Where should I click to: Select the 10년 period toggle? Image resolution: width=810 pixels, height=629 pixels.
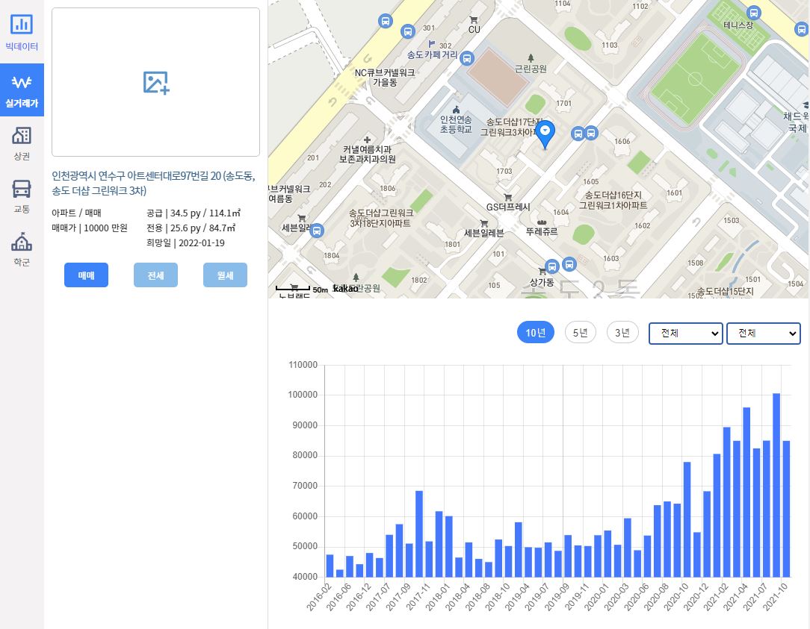pos(535,333)
